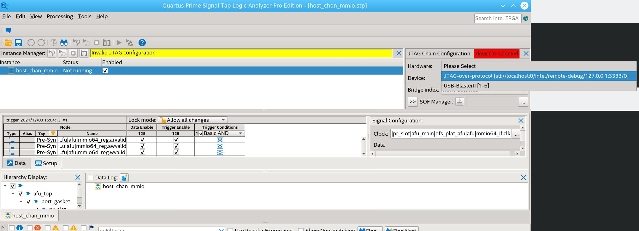Image resolution: width=639 pixels, height=231 pixels.
Task: Toggle Data Enable for mmio64_reg.awvalid
Action: click(142, 146)
